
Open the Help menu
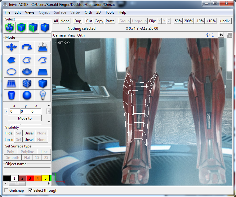(122, 12)
